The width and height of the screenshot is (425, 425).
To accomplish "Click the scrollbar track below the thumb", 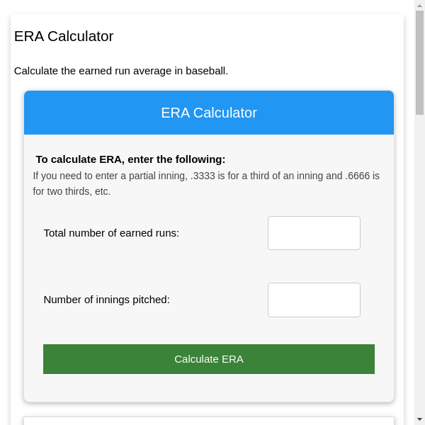I will (x=419, y=269).
